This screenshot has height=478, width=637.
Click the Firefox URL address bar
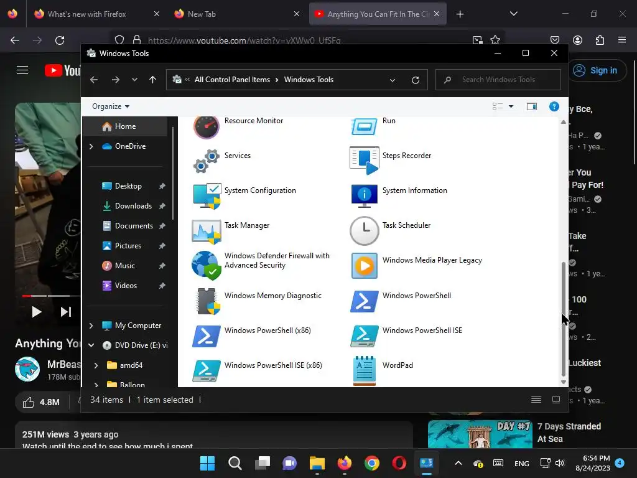coord(307,40)
